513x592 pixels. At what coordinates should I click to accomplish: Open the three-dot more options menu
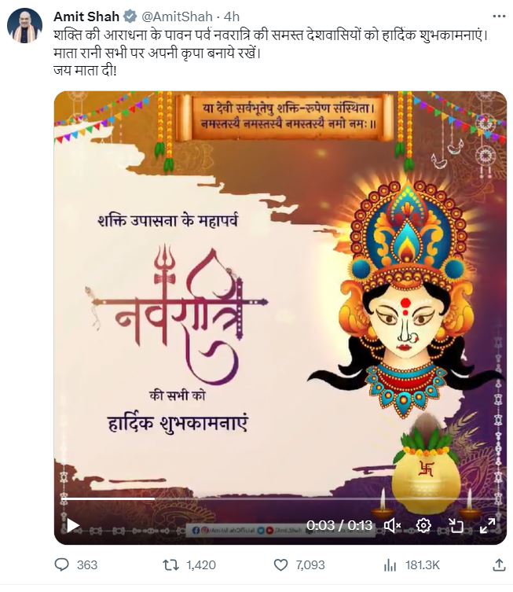499,17
